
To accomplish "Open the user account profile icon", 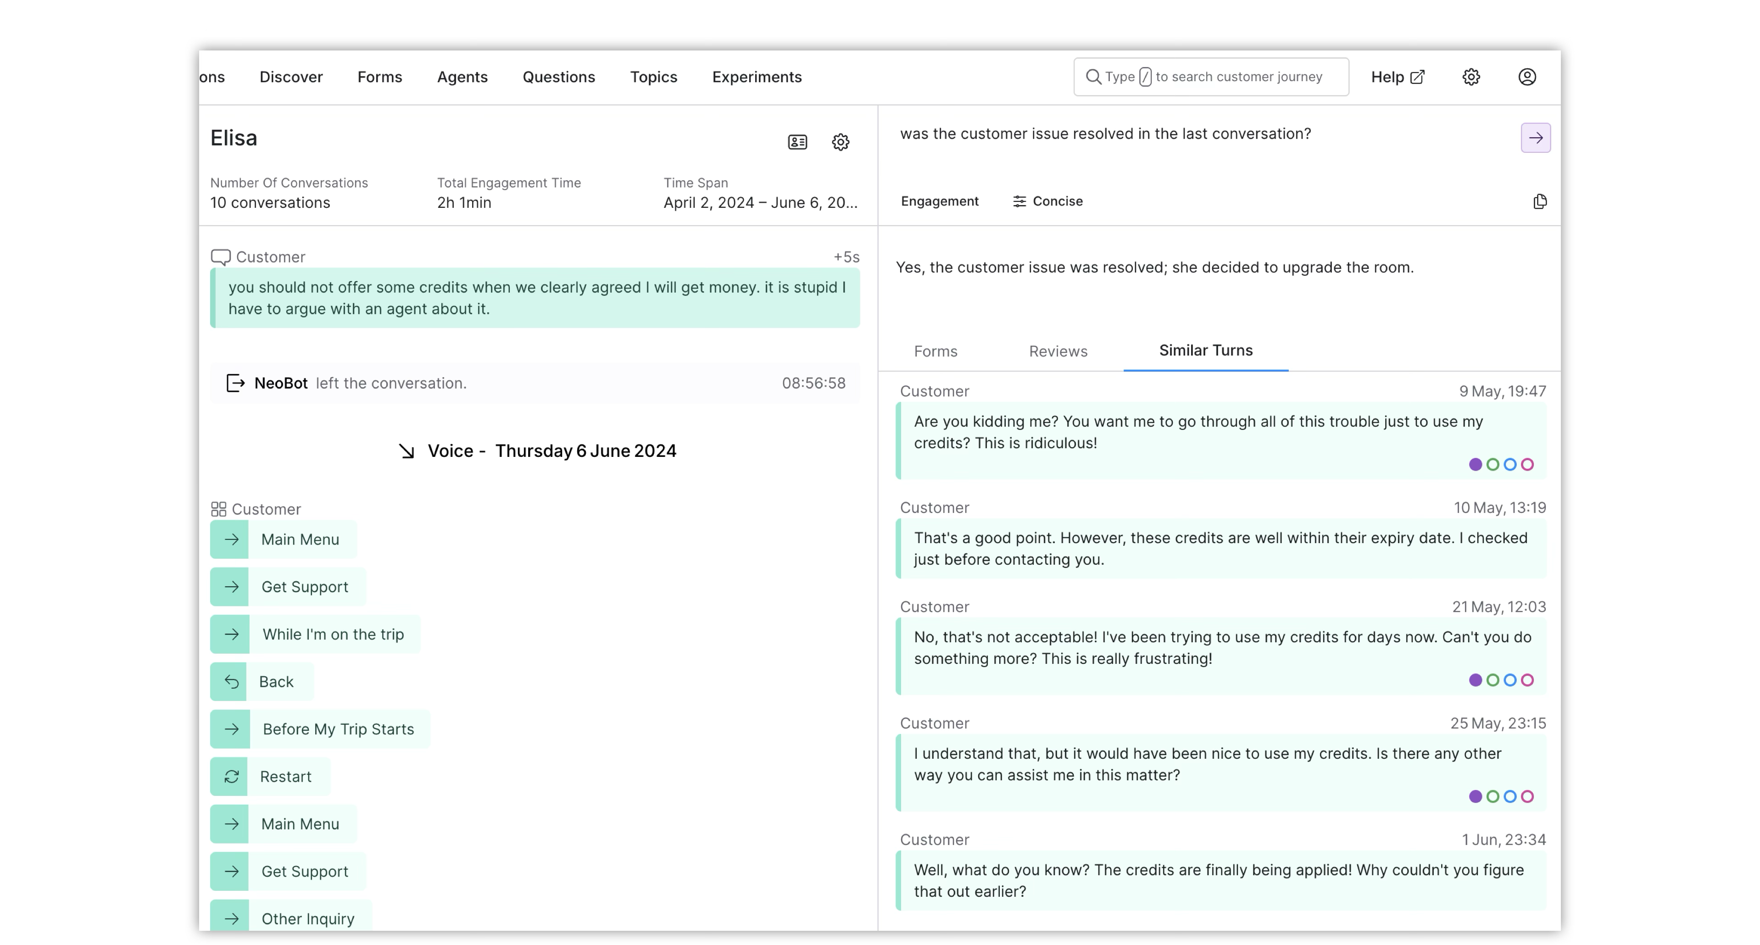I will [1527, 77].
